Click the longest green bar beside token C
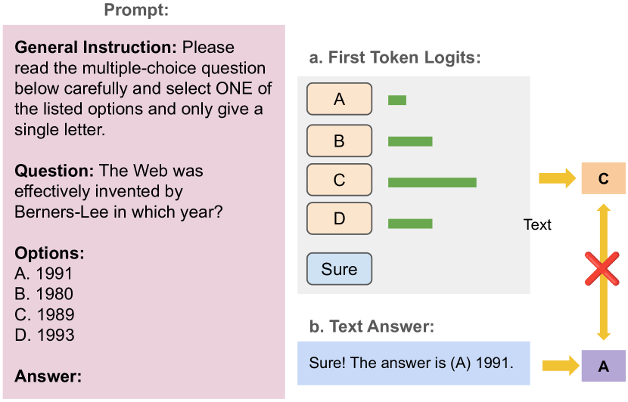 pyautogui.click(x=432, y=182)
